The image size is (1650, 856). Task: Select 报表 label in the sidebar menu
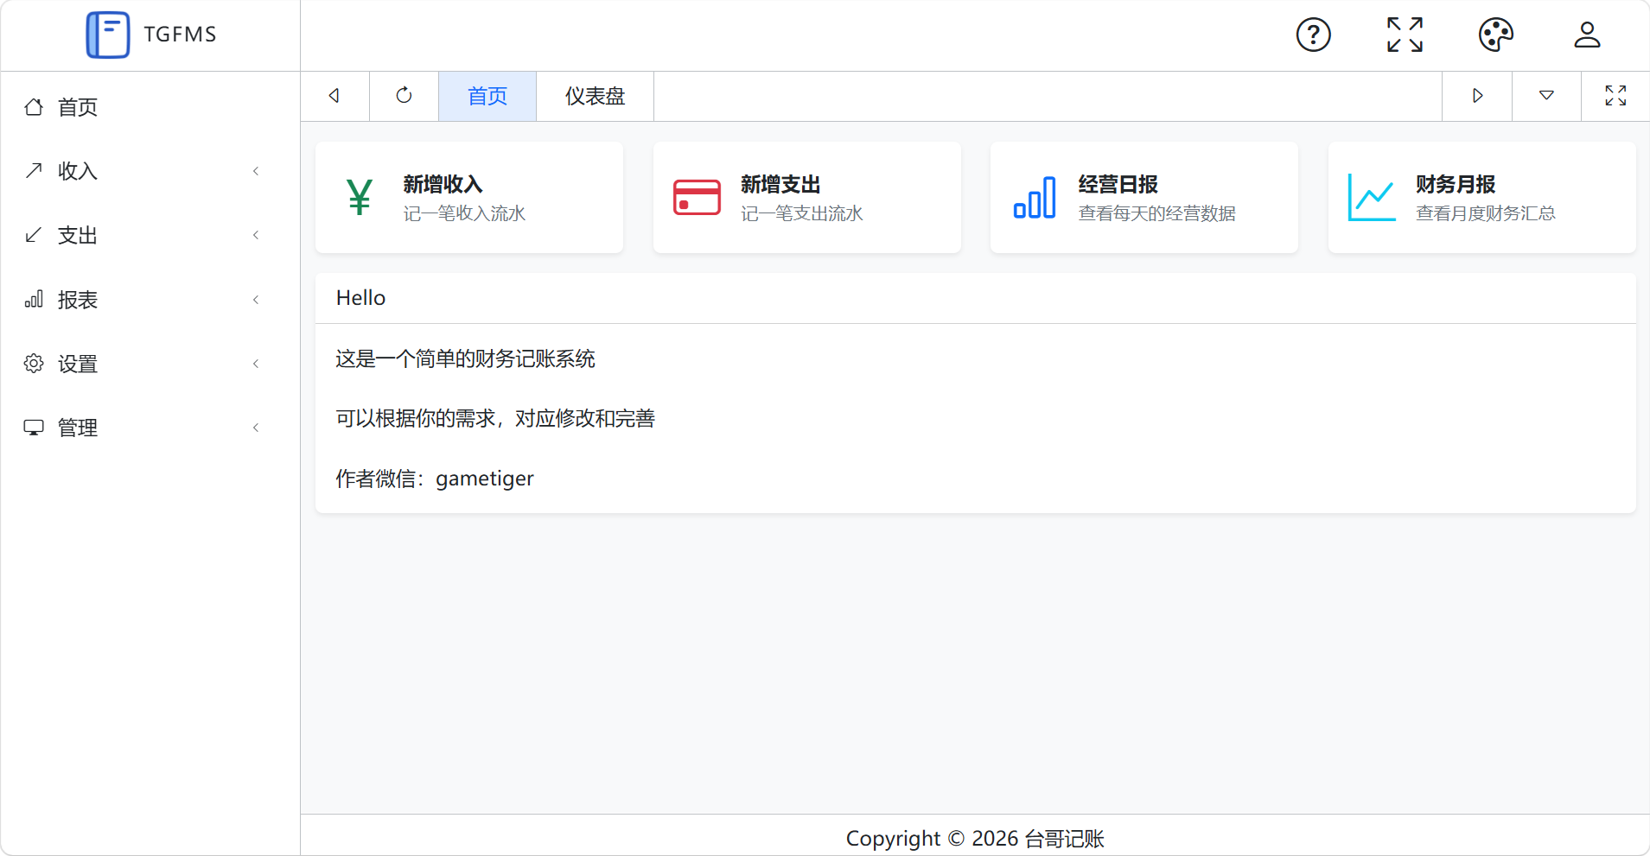78,300
